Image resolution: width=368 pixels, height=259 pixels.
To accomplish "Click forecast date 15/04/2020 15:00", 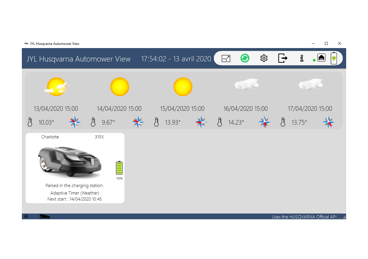I will (182, 109).
